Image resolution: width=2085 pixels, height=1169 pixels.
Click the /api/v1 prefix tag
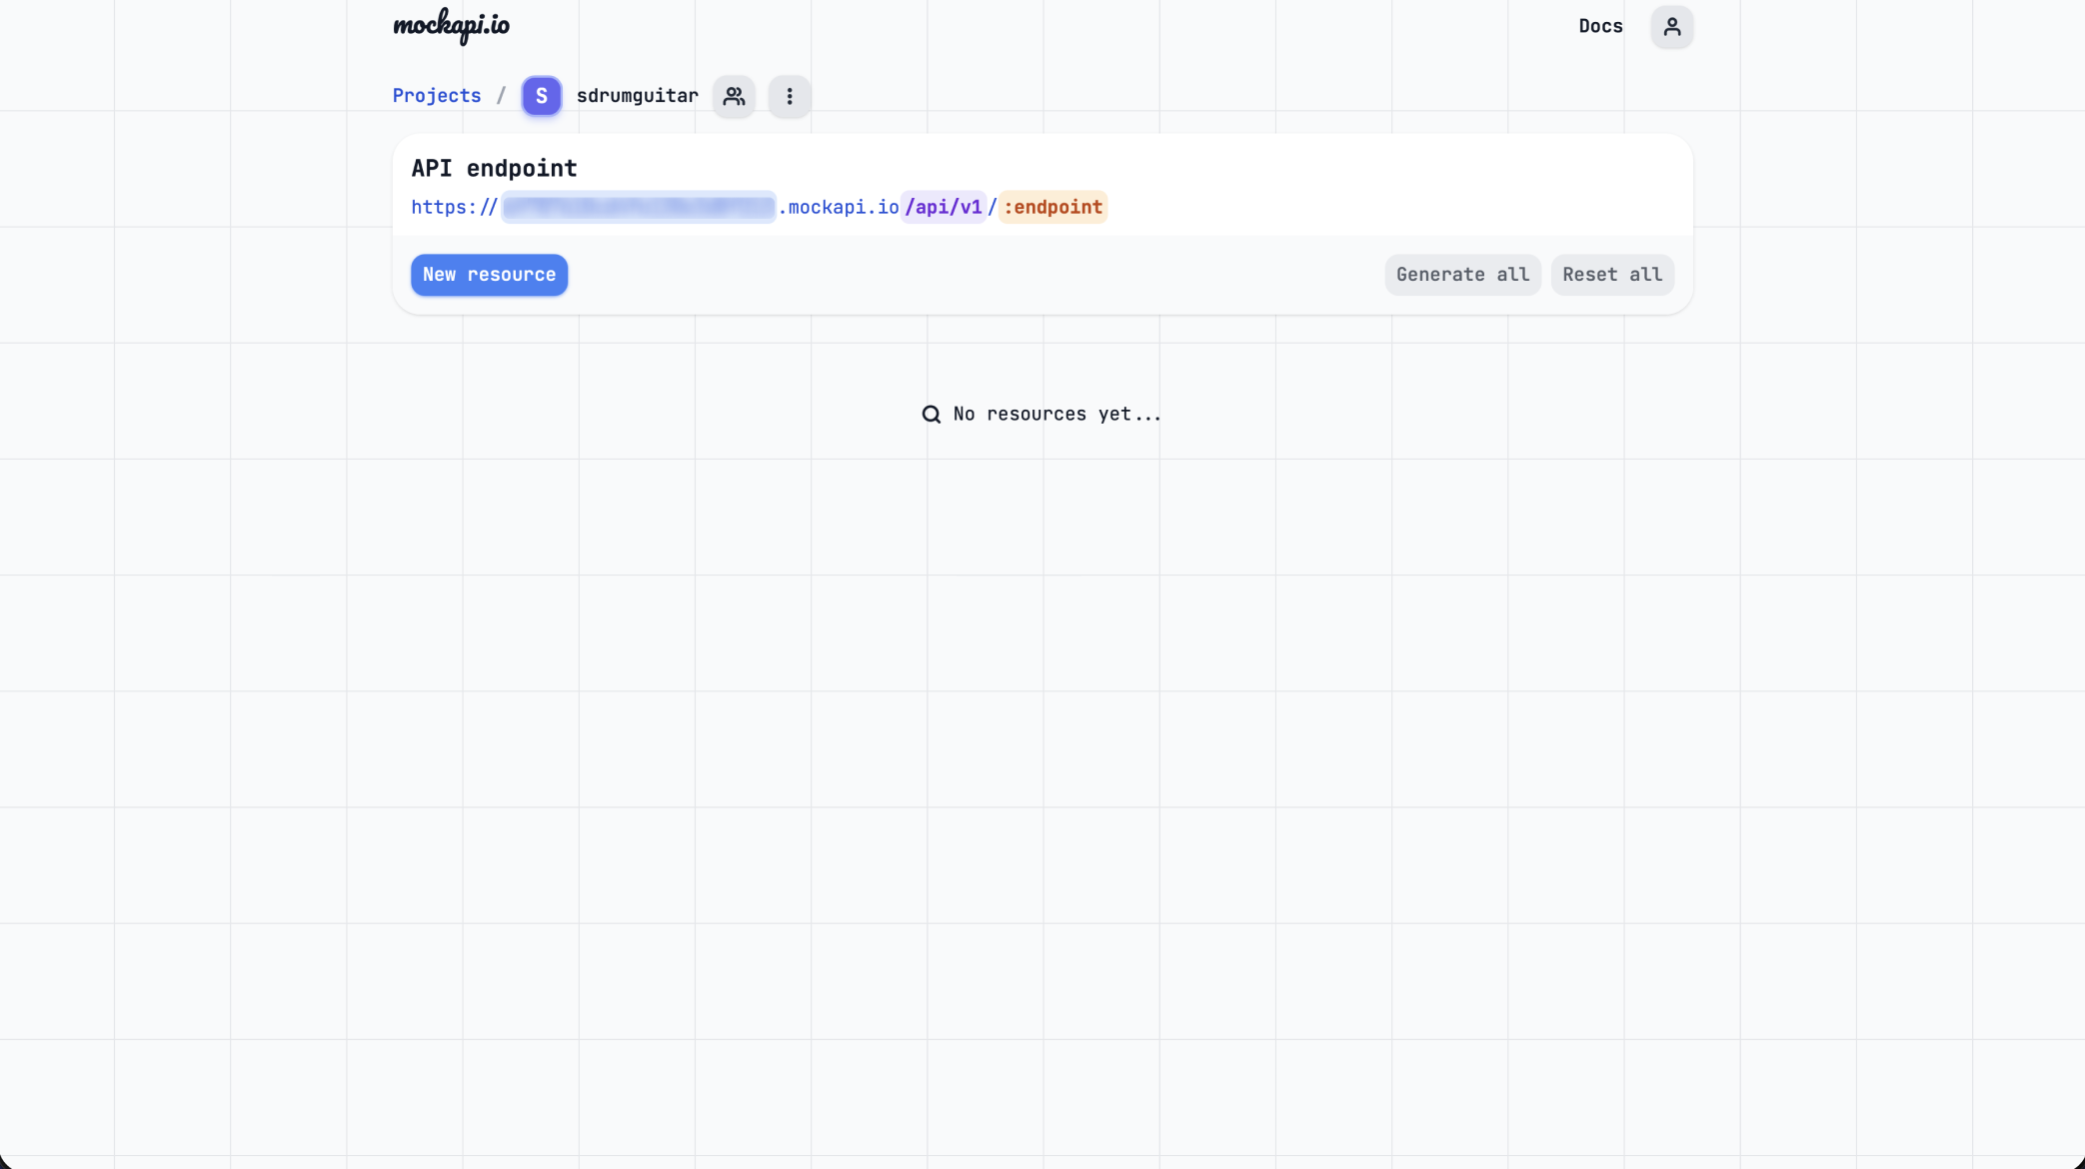(x=943, y=207)
